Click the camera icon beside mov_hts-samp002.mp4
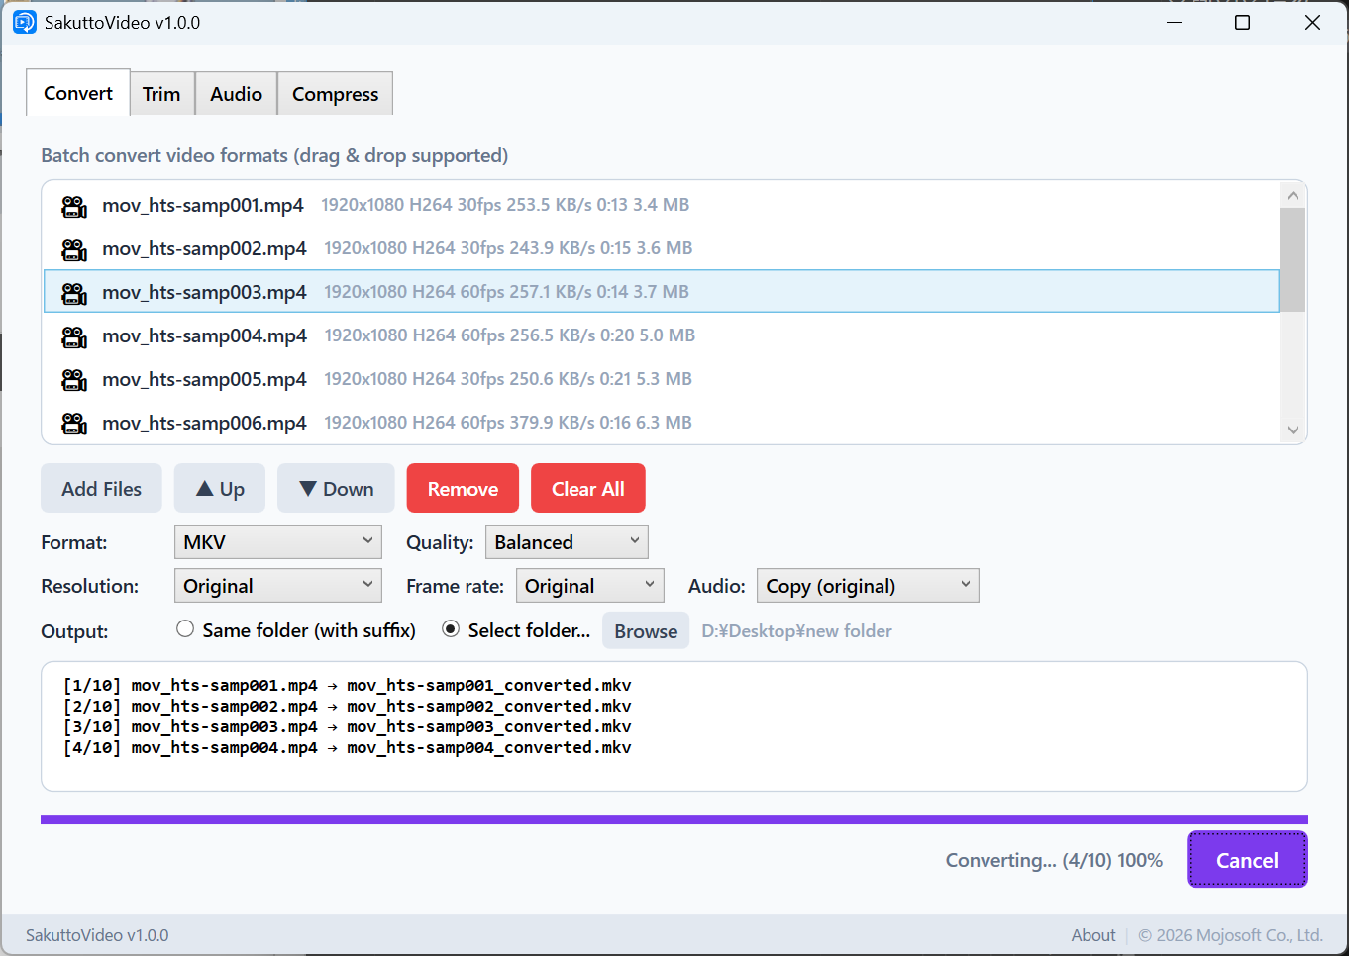The width and height of the screenshot is (1349, 956). coord(74,249)
